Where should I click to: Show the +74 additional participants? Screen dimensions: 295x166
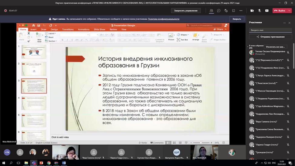(7, 152)
